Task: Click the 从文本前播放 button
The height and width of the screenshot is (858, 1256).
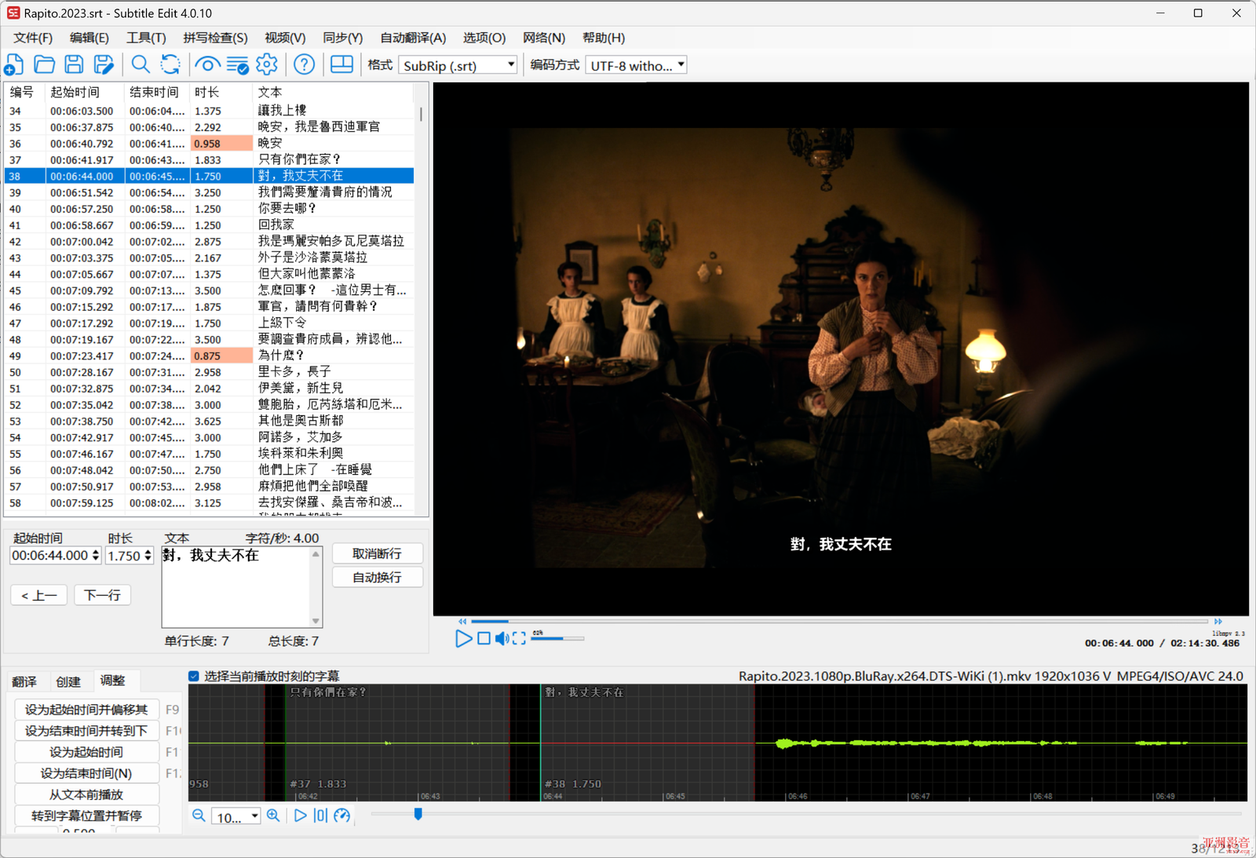Action: pos(86,794)
